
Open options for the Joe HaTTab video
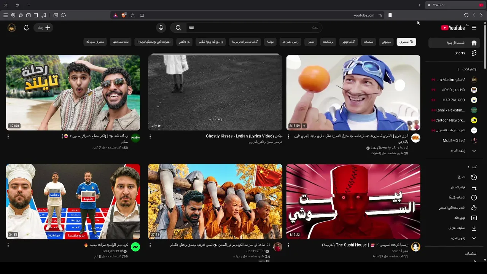pyautogui.click(x=150, y=245)
